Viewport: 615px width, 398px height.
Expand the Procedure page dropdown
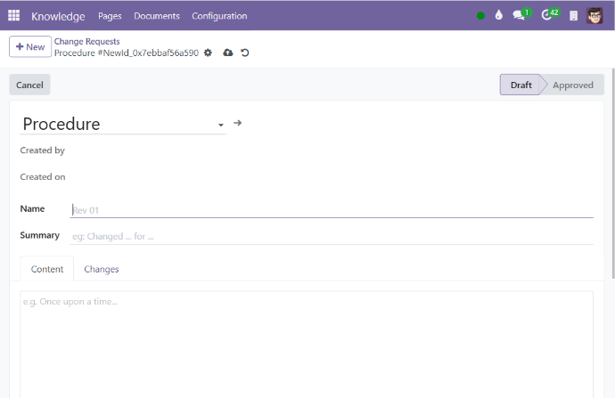click(x=220, y=126)
